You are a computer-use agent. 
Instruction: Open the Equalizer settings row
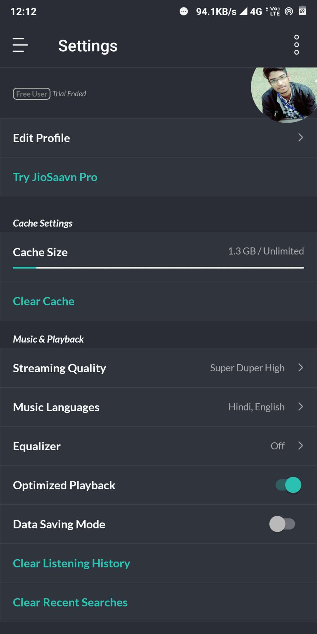click(158, 446)
